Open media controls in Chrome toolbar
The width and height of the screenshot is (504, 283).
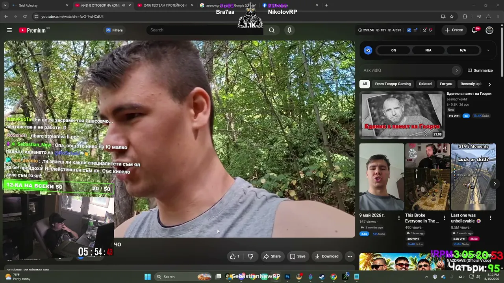tap(479, 17)
